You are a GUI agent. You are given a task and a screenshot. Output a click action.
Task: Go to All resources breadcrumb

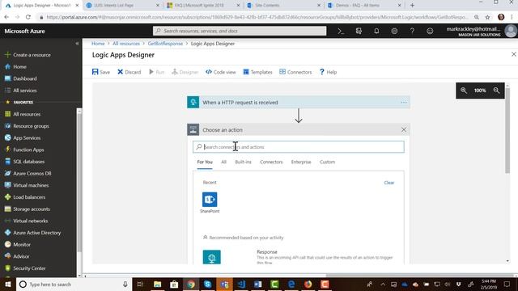pyautogui.click(x=126, y=44)
